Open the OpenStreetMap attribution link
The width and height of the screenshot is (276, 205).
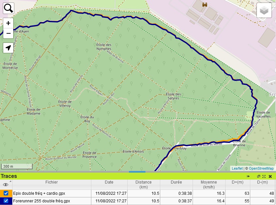pyautogui.click(x=261, y=168)
